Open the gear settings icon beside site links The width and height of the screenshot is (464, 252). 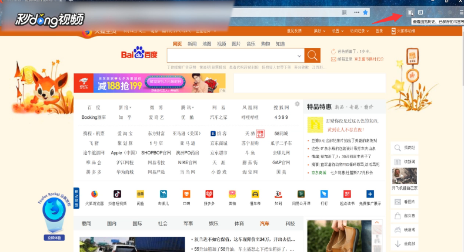[x=297, y=104]
